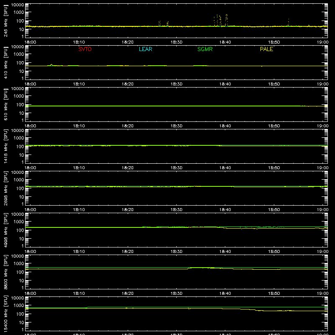This screenshot has width=335, height=335.
Task: Click the cyan LEAR station label
Action: pyautogui.click(x=145, y=49)
